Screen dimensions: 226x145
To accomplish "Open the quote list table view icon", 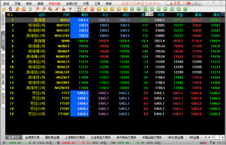I will point(79,9).
